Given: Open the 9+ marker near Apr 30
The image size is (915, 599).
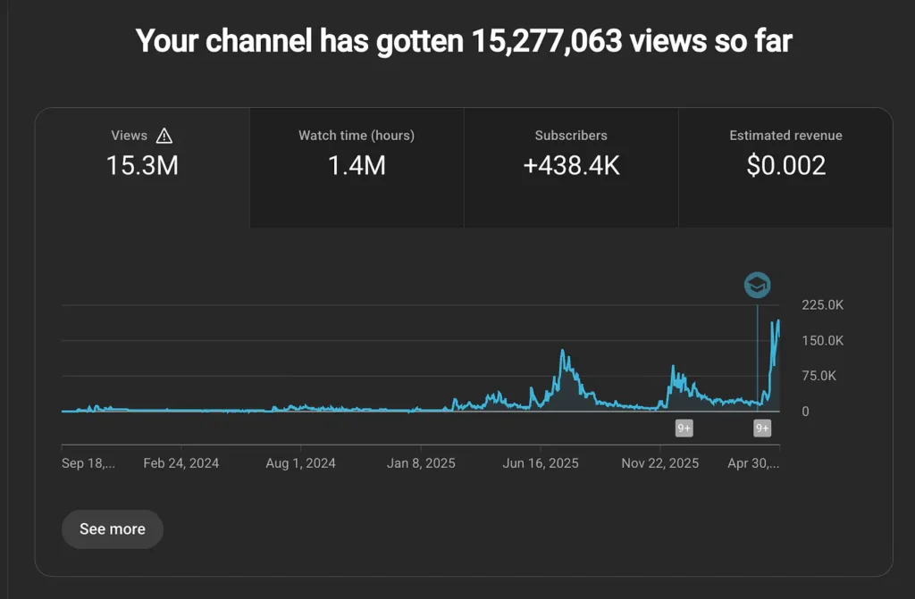Looking at the screenshot, I should tap(762, 428).
